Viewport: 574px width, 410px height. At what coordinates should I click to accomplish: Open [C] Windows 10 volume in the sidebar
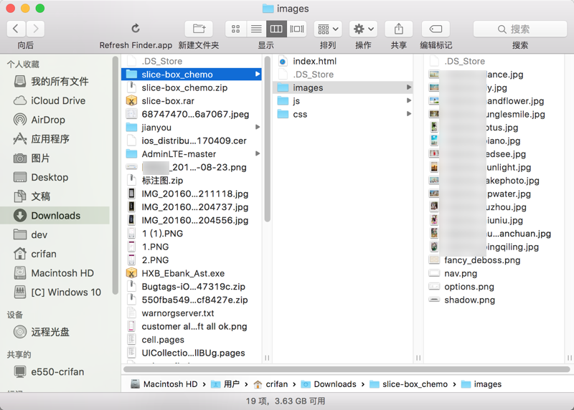coord(55,292)
